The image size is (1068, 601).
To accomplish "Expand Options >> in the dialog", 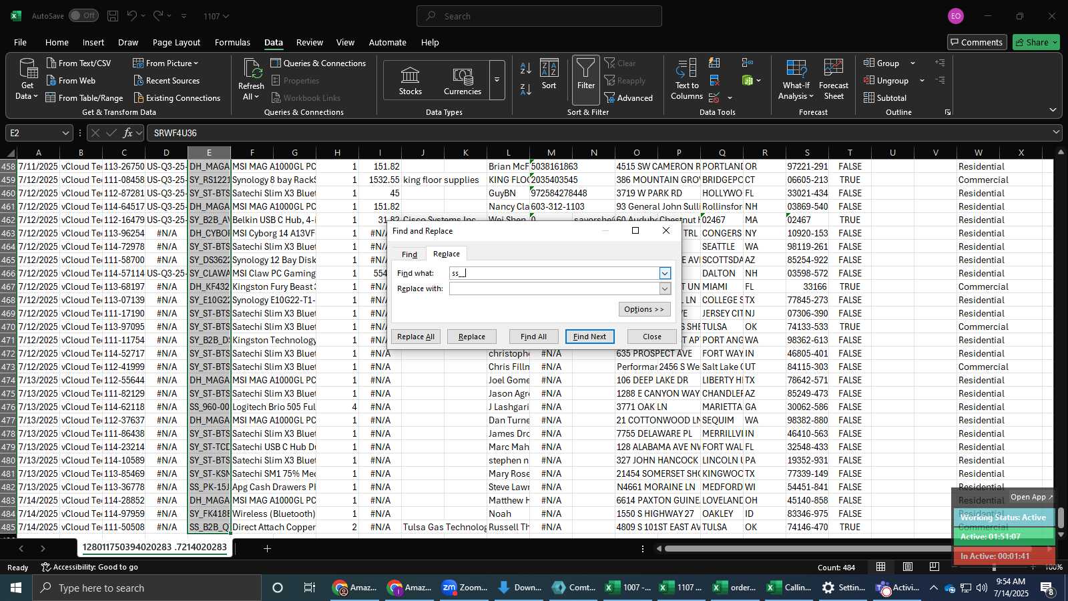I will coord(645,309).
